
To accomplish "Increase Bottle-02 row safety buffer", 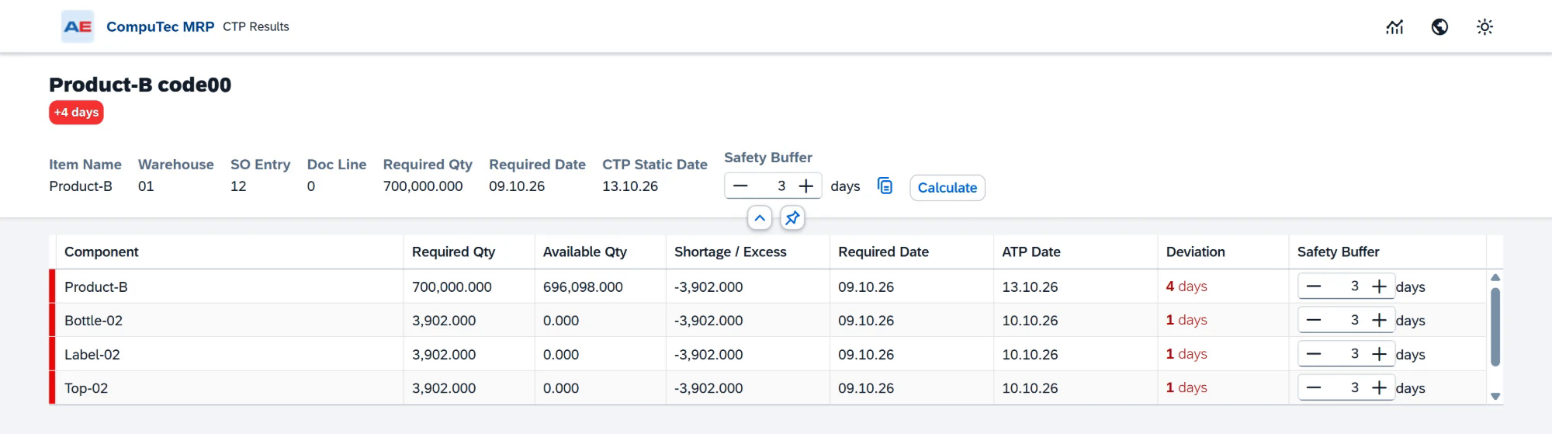I will [x=1379, y=320].
